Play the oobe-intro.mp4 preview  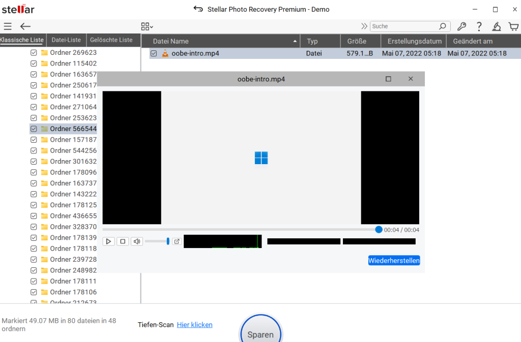click(108, 241)
